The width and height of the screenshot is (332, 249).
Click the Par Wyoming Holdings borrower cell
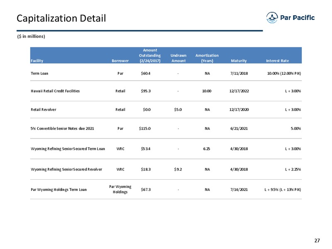pos(120,189)
